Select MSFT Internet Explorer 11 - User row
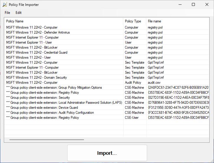This screenshot has width=214, height=163. [107, 42]
